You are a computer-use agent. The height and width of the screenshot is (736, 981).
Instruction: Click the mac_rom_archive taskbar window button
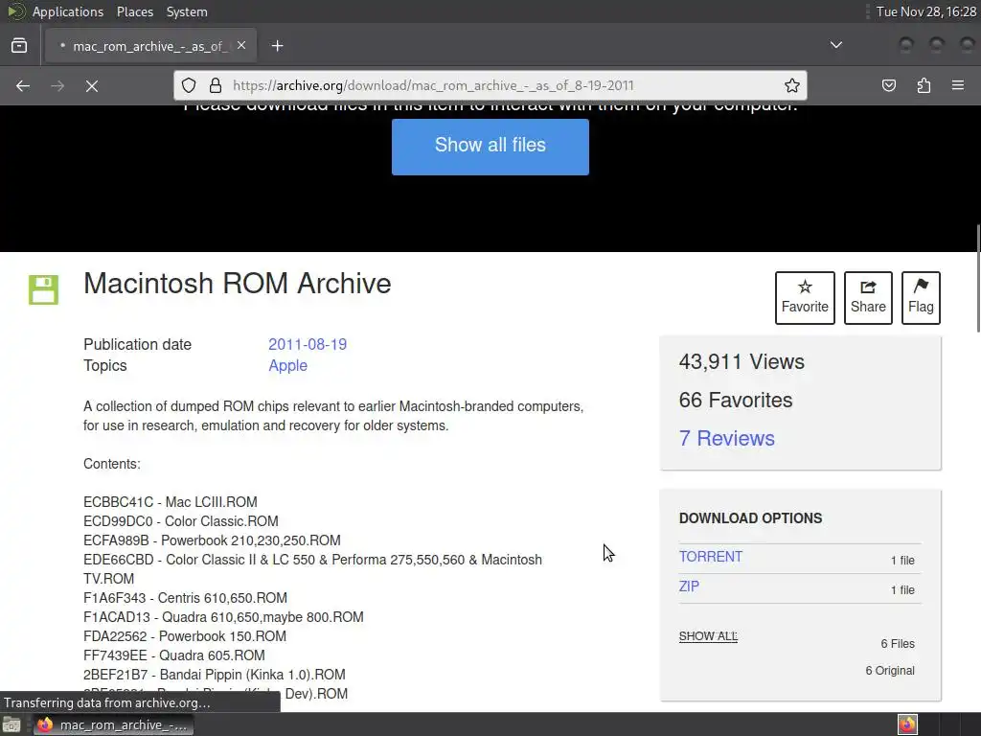[113, 724]
